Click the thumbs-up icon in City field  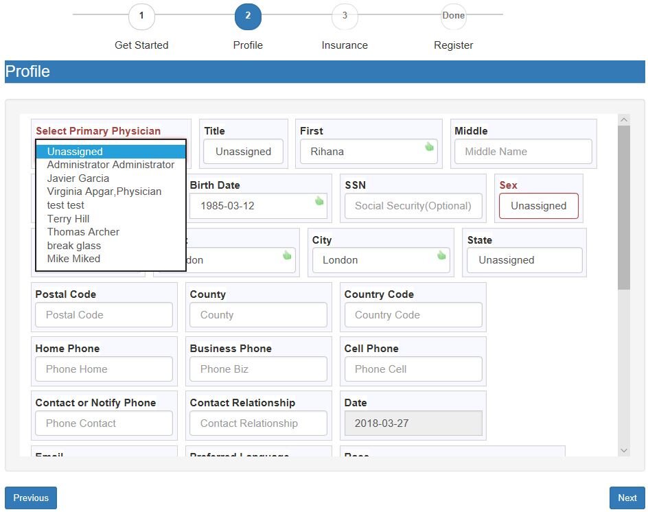coord(441,255)
